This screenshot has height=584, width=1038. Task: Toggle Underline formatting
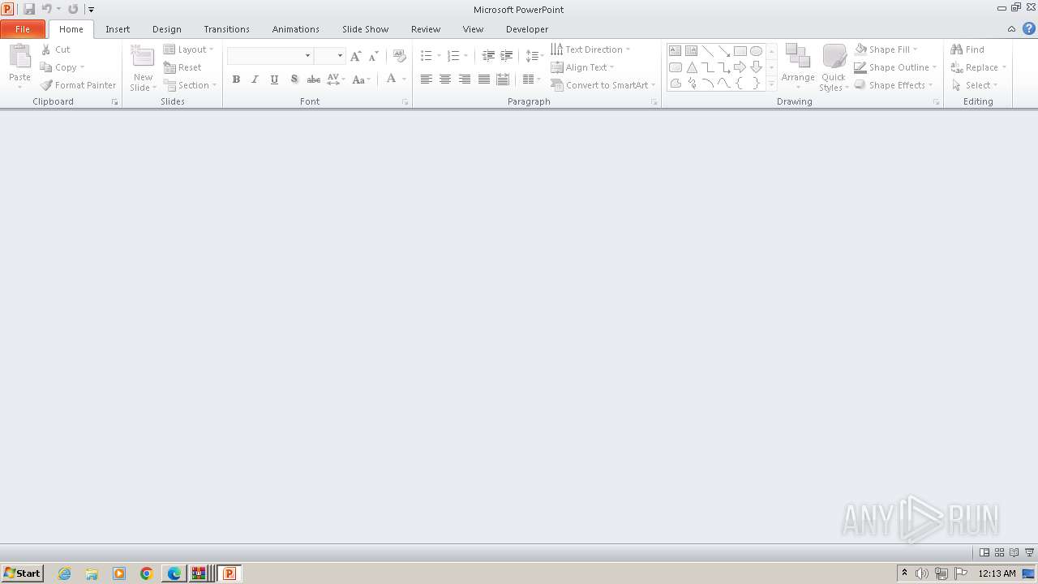[274, 79]
